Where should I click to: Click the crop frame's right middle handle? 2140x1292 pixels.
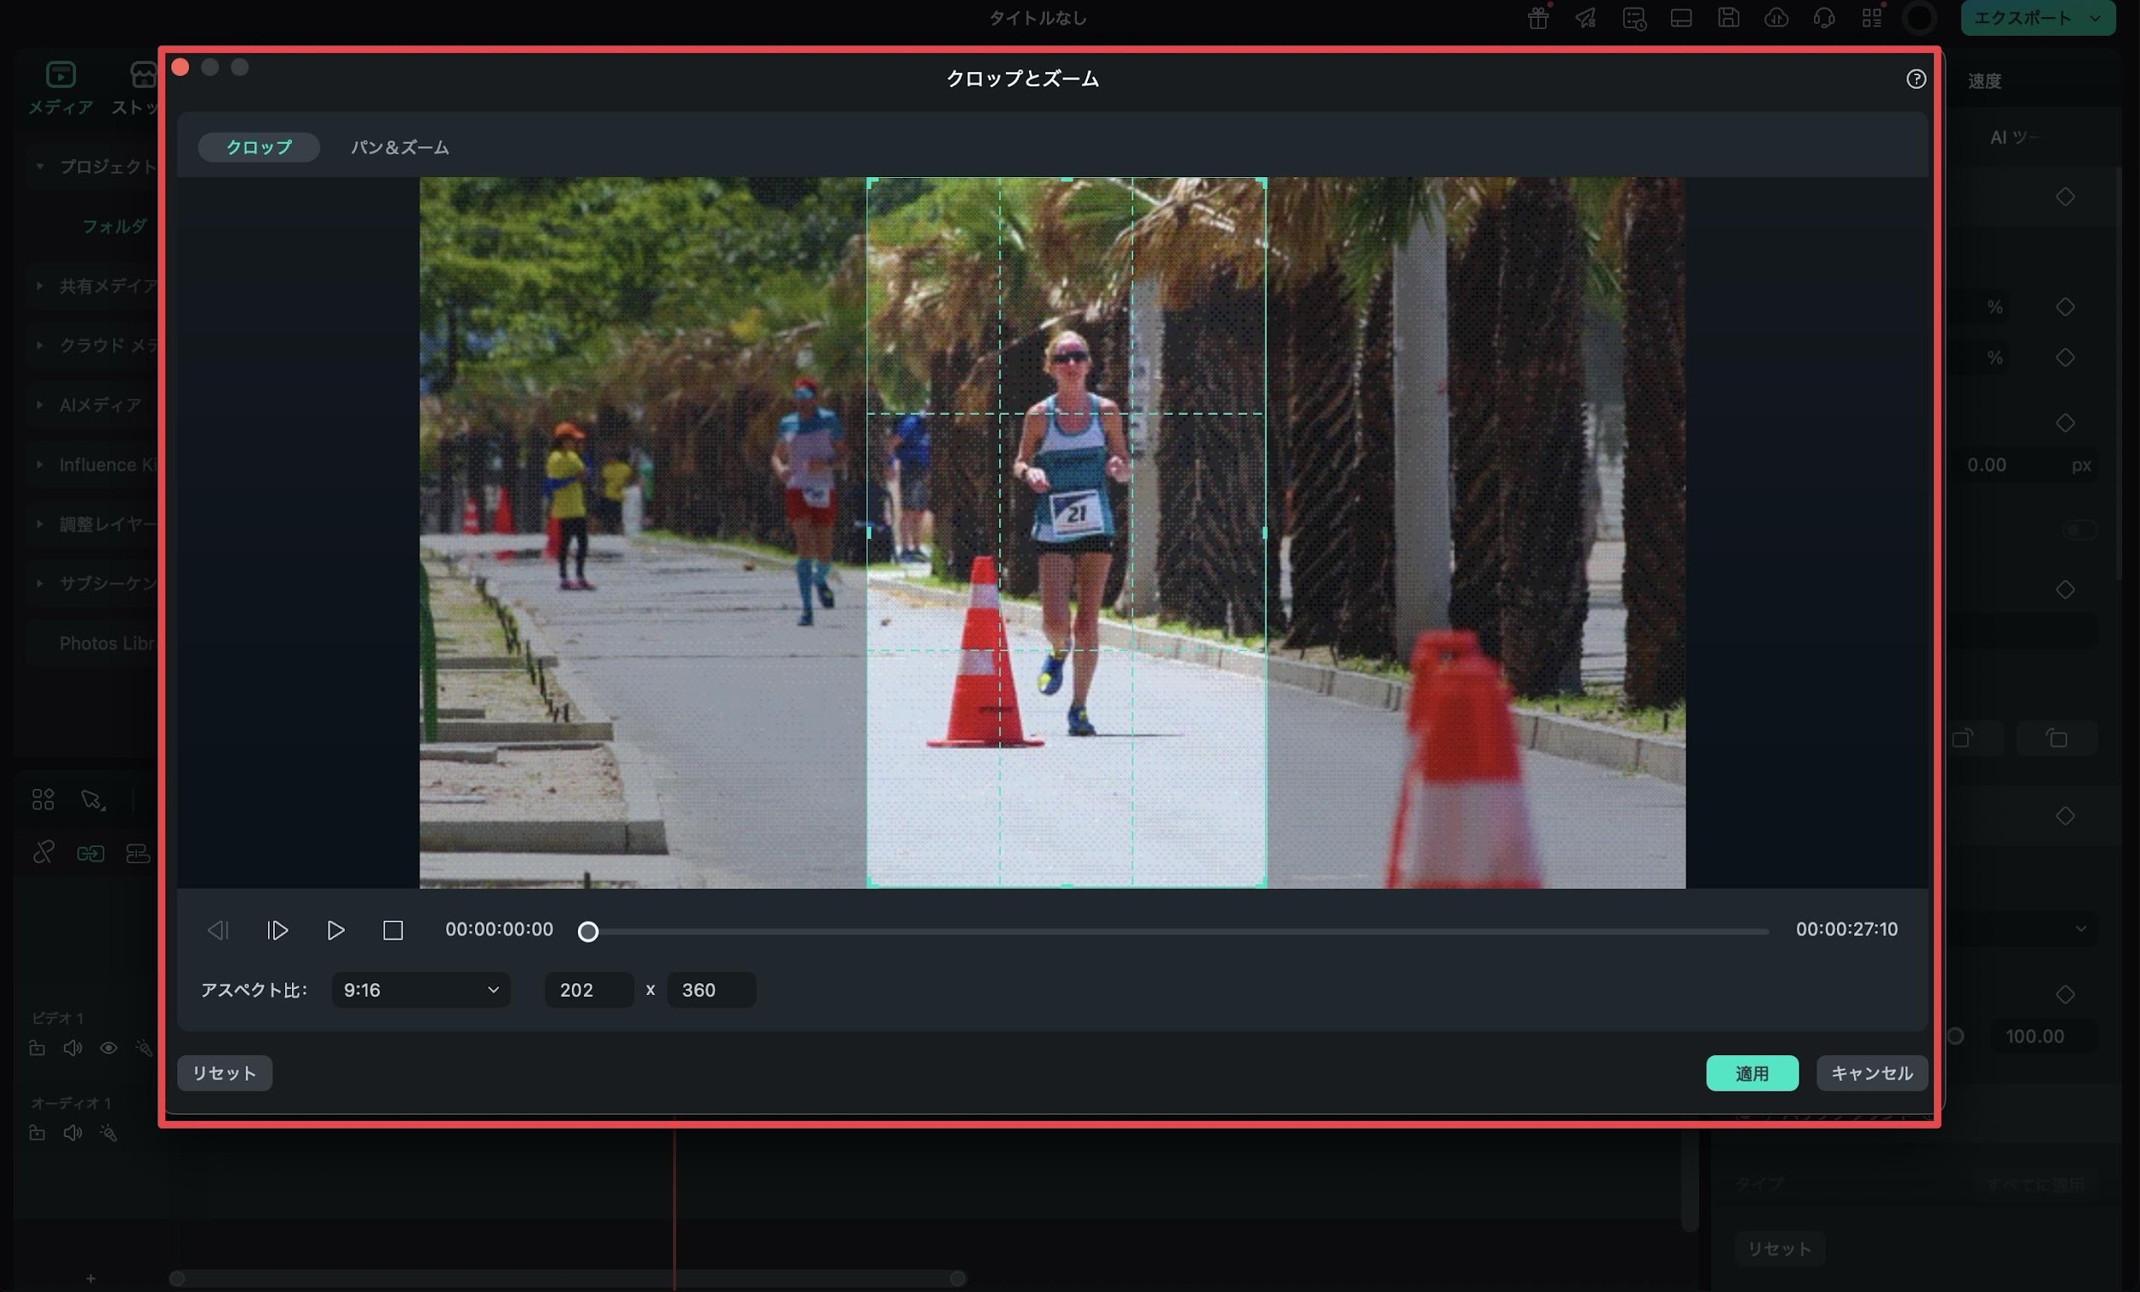[1264, 532]
